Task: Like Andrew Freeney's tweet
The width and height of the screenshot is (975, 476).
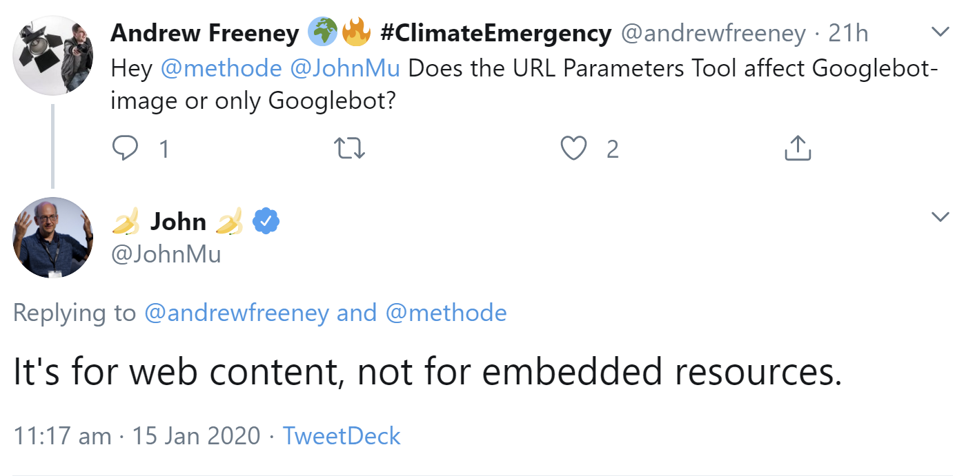Action: 573,147
